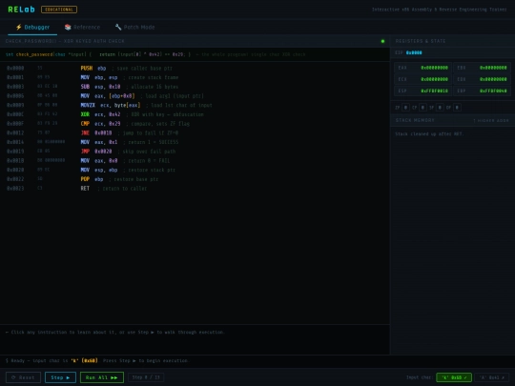Select the JMP 0x0020 instruction
The width and height of the screenshot is (515, 386).
pos(195,152)
